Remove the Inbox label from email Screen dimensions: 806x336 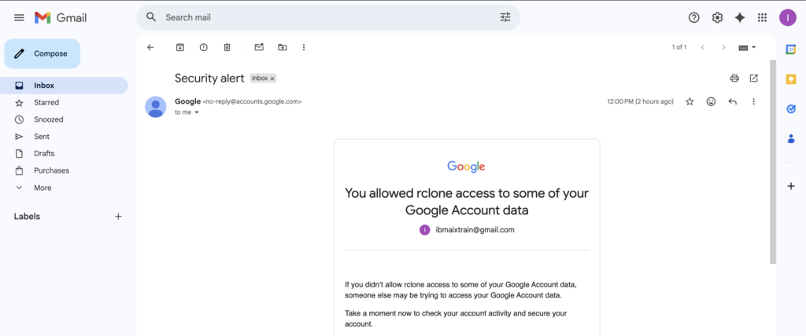(x=272, y=79)
